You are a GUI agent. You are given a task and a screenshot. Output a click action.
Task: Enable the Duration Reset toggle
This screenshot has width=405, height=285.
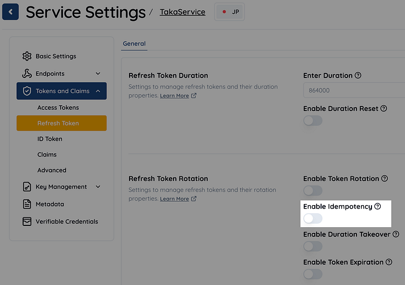point(312,120)
